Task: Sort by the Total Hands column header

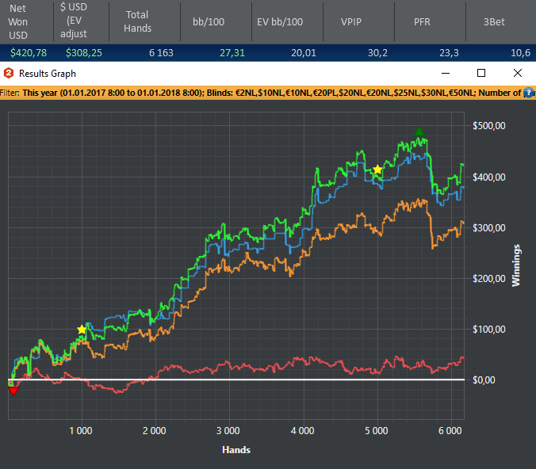Action: (137, 21)
